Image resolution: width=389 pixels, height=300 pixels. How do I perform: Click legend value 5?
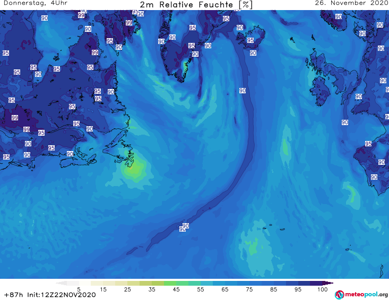[x=79, y=289]
